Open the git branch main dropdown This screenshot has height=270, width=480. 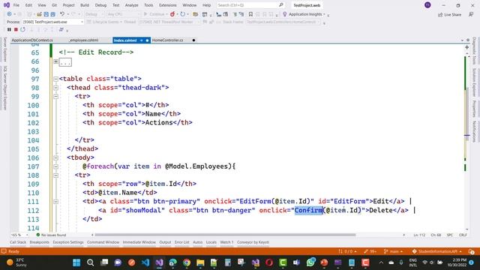click(393, 251)
